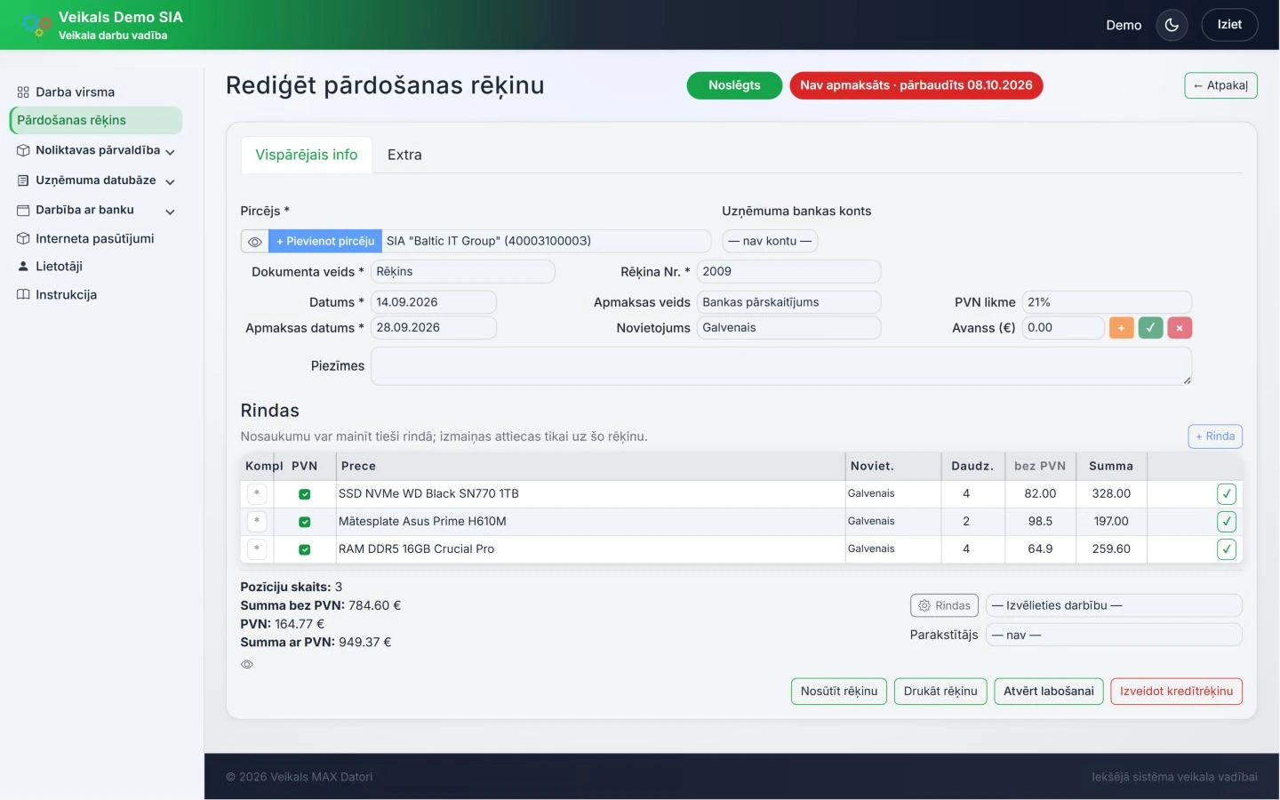Click the Drukāt rēķinu button
This screenshot has width=1280, height=800.
[940, 692]
